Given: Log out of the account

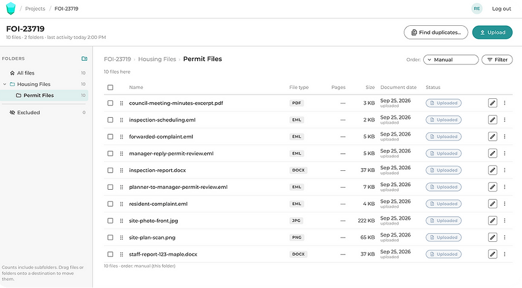Looking at the screenshot, I should [502, 9].
